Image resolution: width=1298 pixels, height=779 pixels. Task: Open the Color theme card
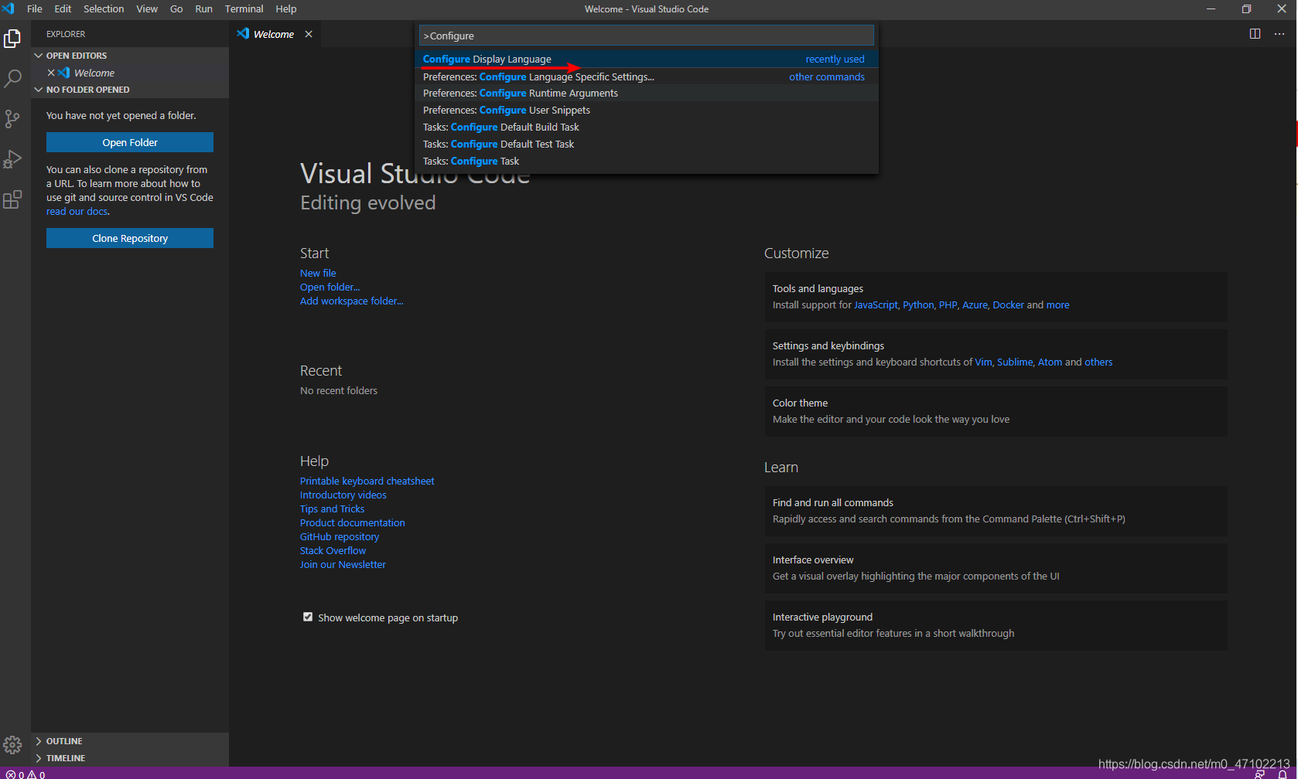996,411
